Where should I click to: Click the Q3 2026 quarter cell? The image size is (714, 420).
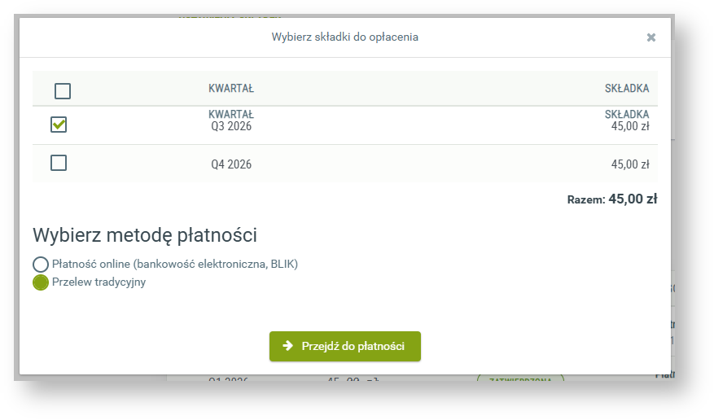pos(231,127)
